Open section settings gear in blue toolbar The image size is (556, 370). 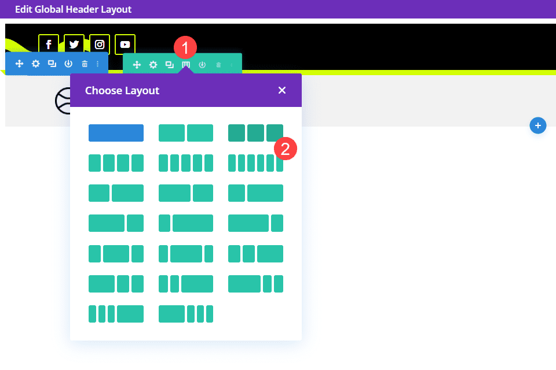coord(36,64)
